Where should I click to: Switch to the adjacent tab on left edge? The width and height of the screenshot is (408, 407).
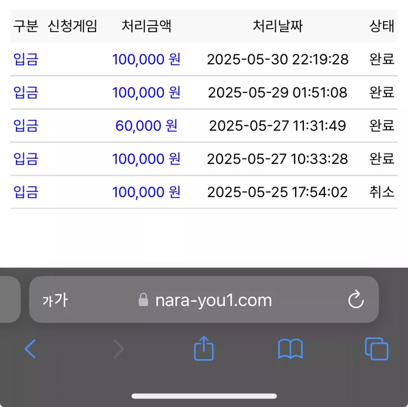click(10, 300)
